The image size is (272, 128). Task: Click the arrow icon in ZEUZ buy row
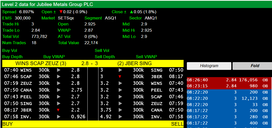[x=59, y=83]
